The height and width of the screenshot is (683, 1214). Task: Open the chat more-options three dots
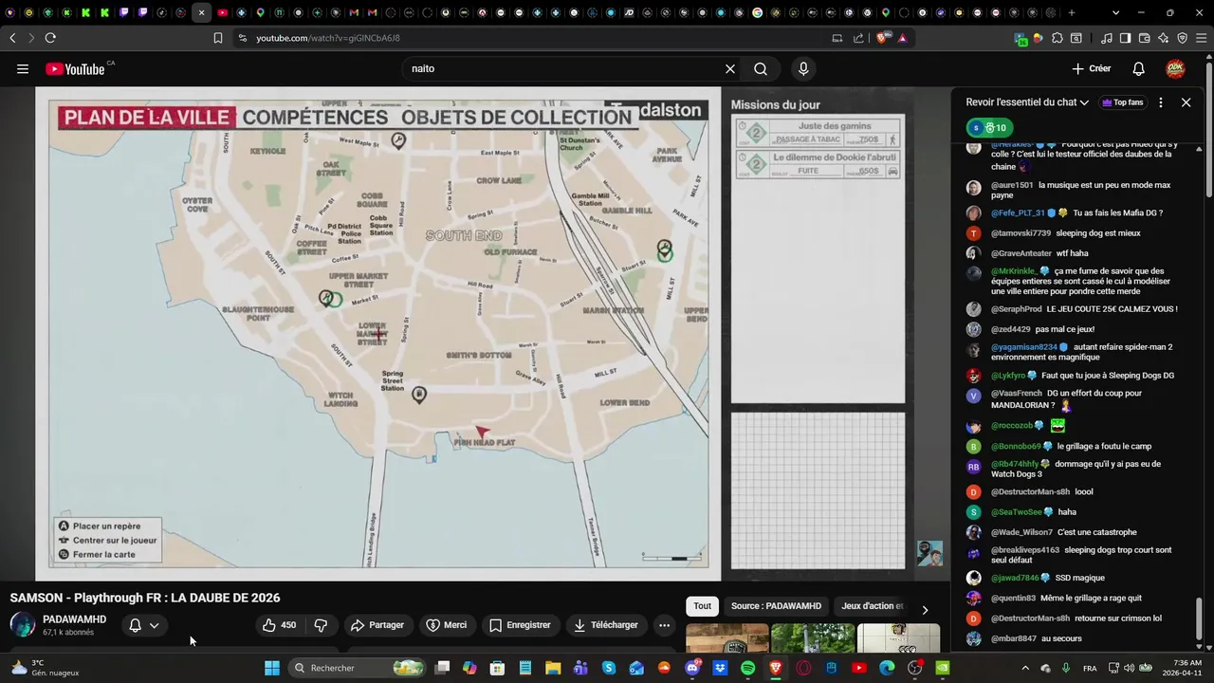point(1161,102)
